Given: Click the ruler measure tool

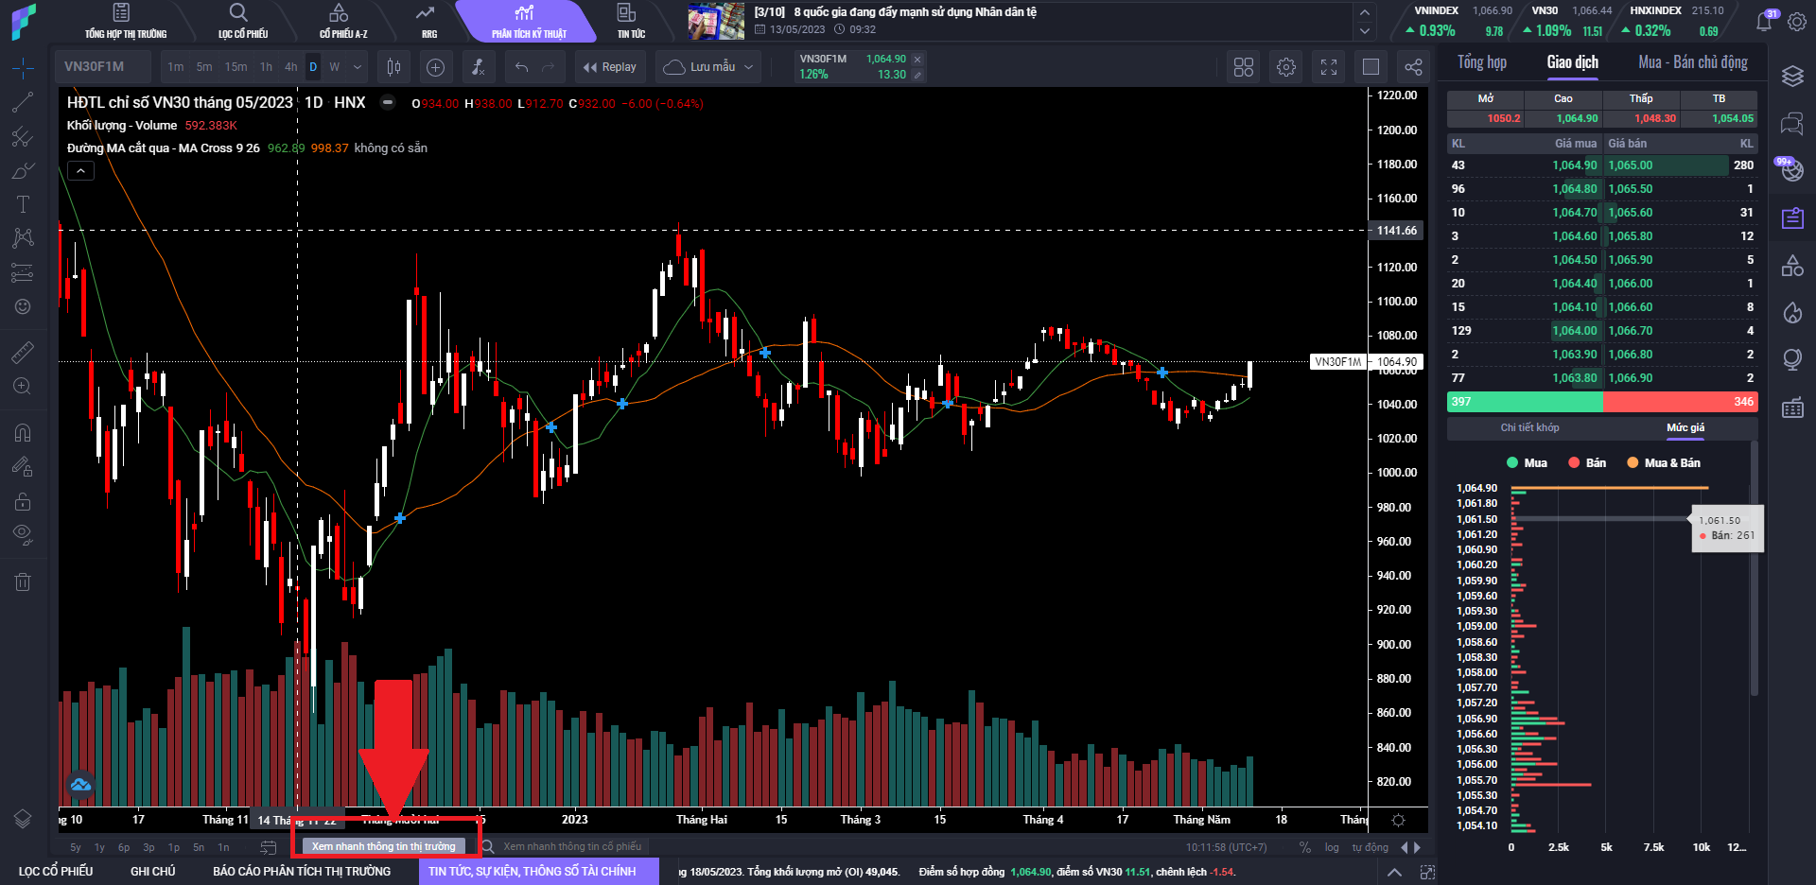Looking at the screenshot, I should (23, 353).
